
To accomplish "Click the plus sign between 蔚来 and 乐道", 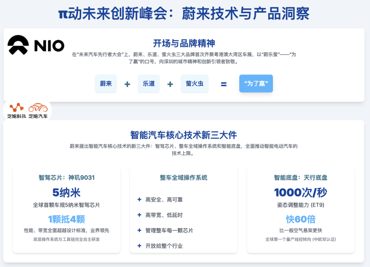I will coord(127,84).
